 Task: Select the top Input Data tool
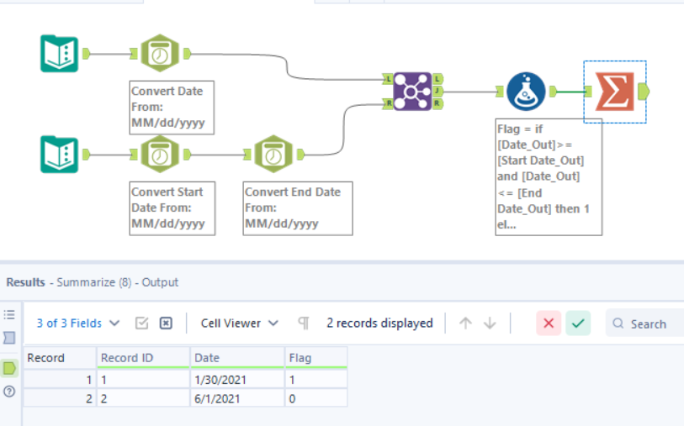[x=60, y=54]
